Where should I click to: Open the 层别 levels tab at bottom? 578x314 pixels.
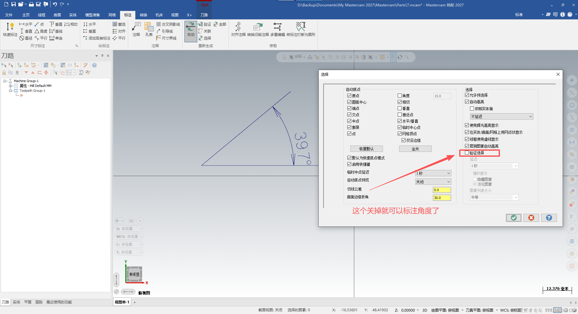(x=39, y=302)
